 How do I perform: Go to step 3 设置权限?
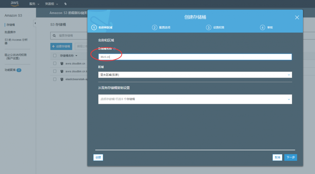click(x=215, y=27)
